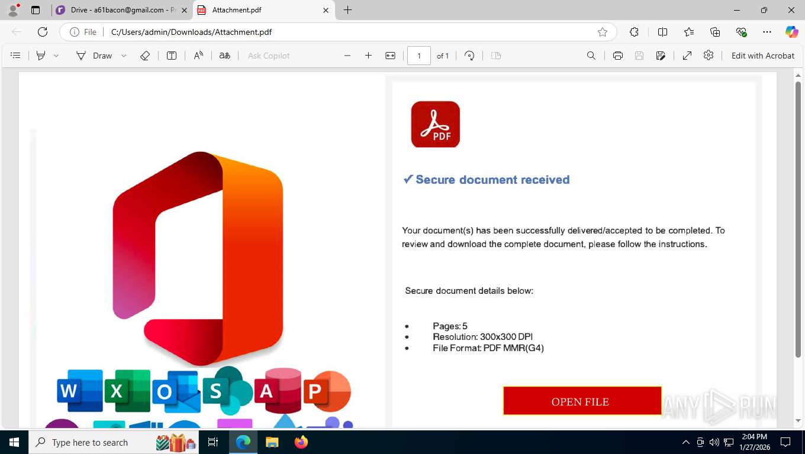Screen dimensions: 805x454
Task: Select the Highlight tool
Action: pos(41,56)
